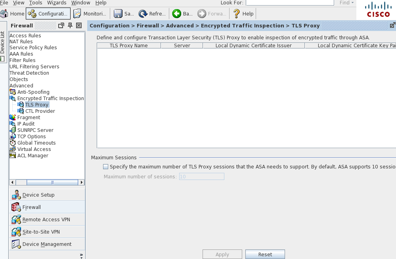Click the Apply button

[x=222, y=255]
